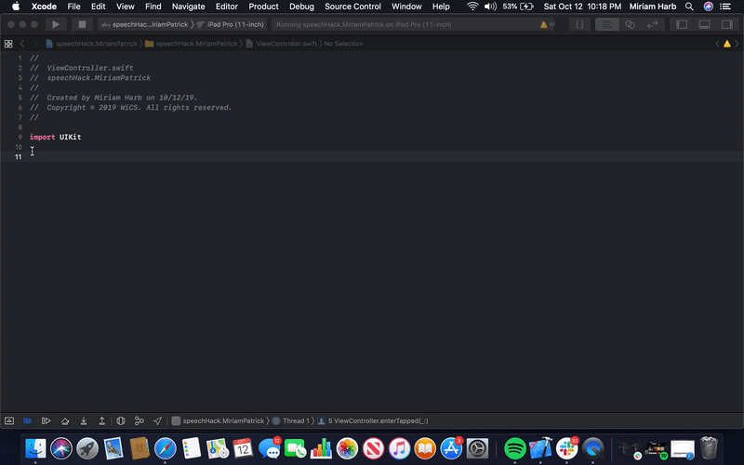Open ViewController.swift in jump bar
Screen dimensions: 744x465
tap(282, 44)
